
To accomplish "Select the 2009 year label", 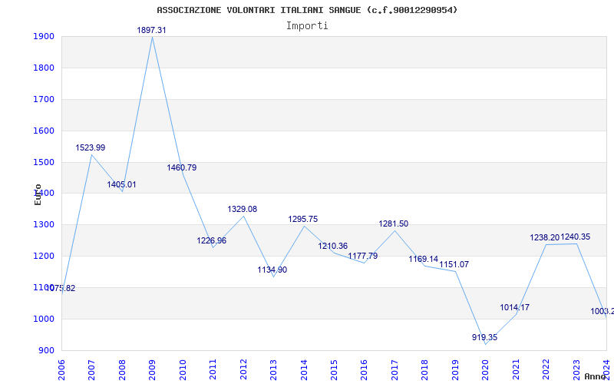I will (x=152, y=370).
